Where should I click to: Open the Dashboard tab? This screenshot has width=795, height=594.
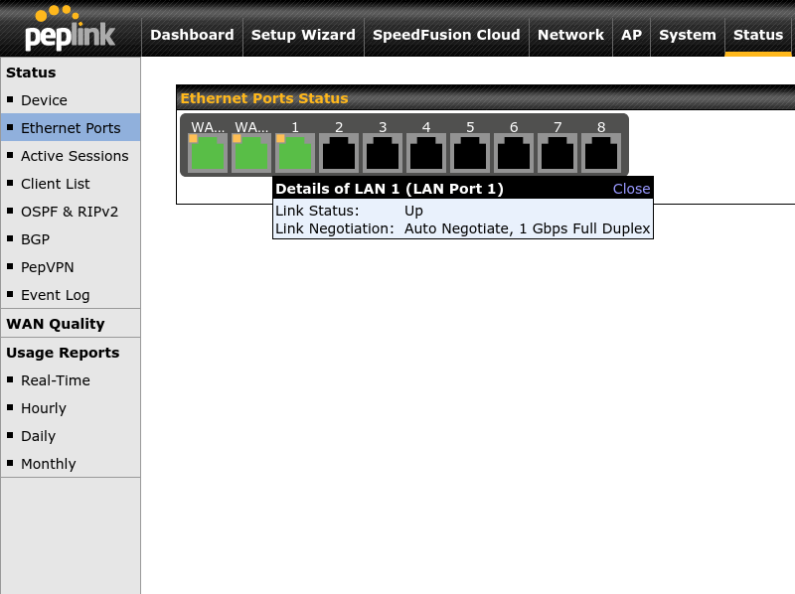click(x=192, y=35)
